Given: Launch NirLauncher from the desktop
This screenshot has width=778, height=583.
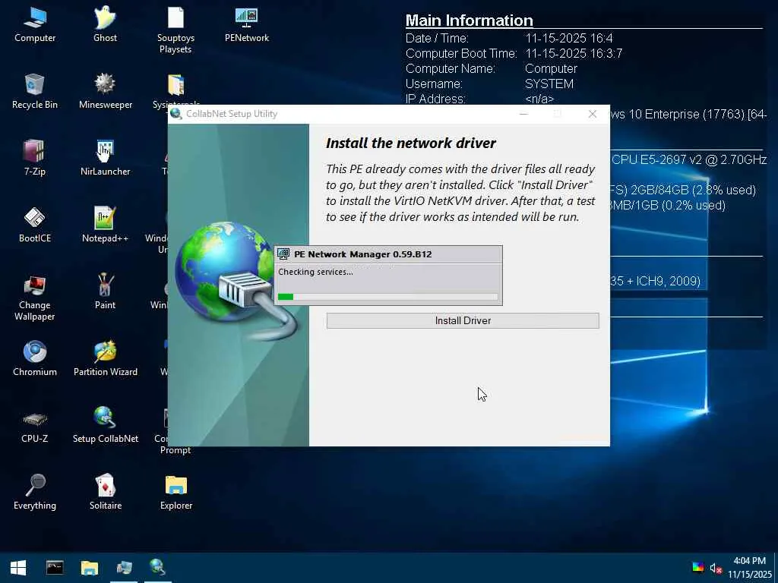Looking at the screenshot, I should pyautogui.click(x=105, y=158).
